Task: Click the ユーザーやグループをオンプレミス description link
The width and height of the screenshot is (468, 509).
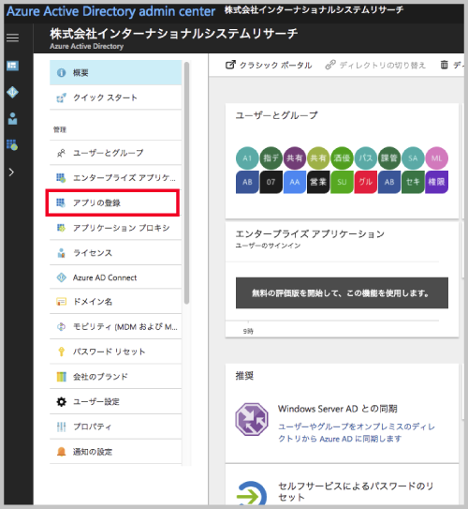Action: 357,432
